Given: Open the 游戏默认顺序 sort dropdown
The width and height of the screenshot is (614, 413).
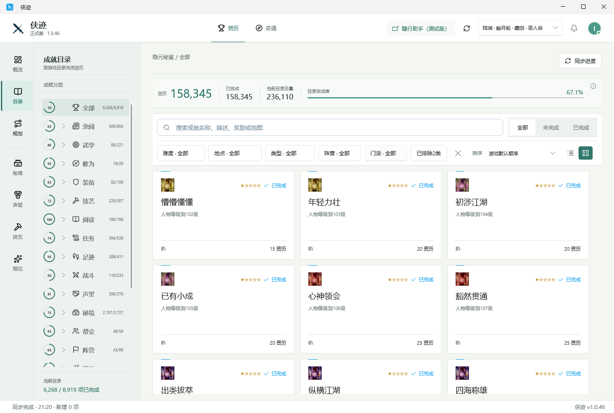Looking at the screenshot, I should click(522, 153).
